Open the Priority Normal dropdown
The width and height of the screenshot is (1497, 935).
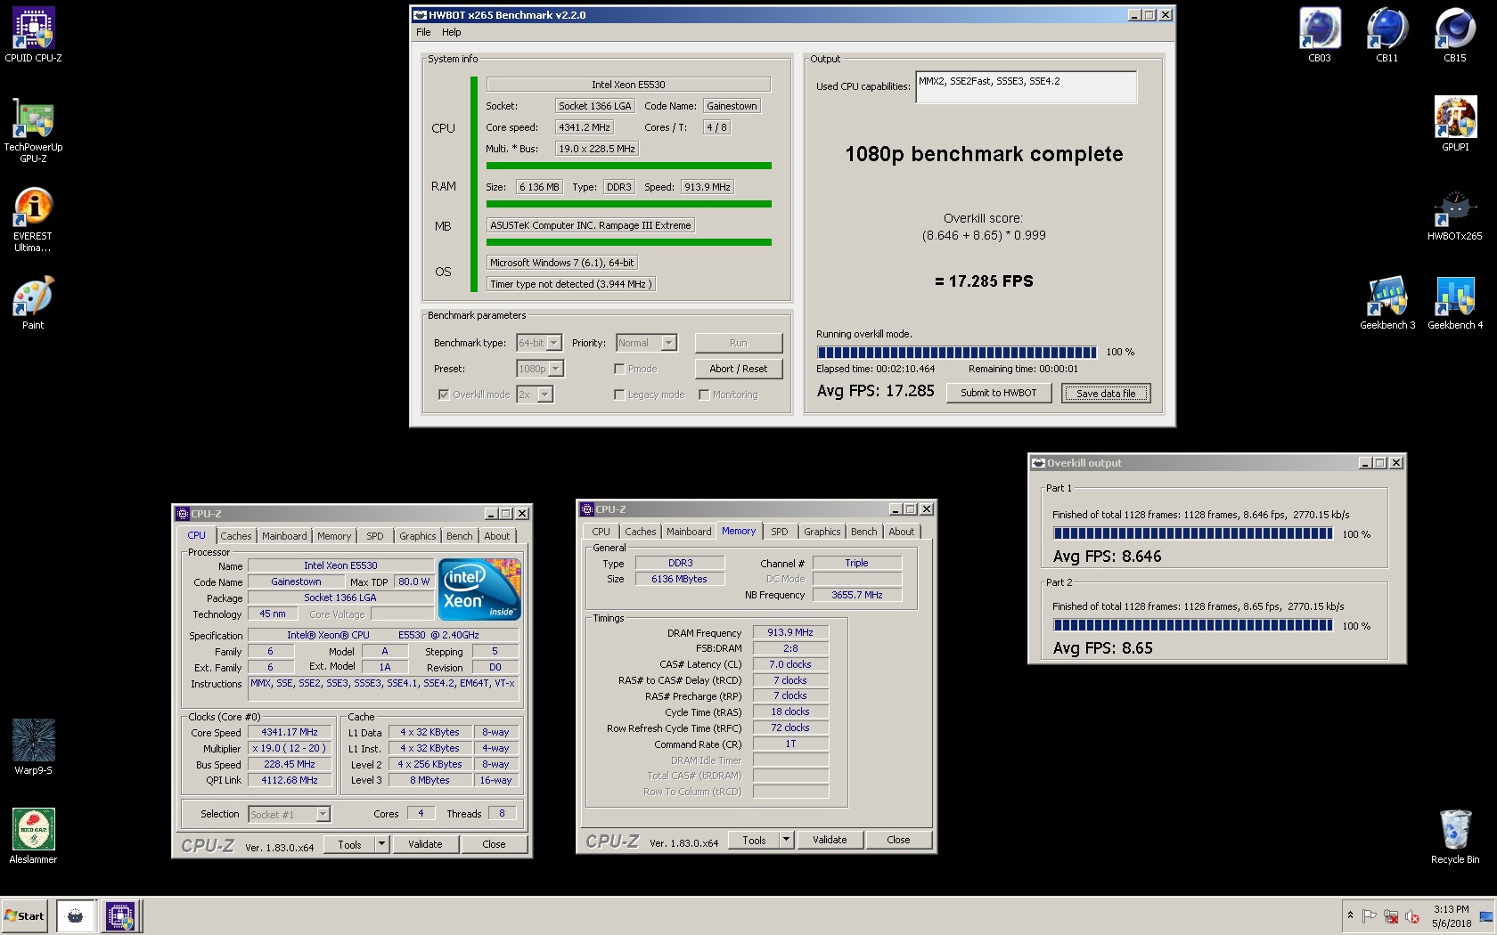pyautogui.click(x=647, y=343)
